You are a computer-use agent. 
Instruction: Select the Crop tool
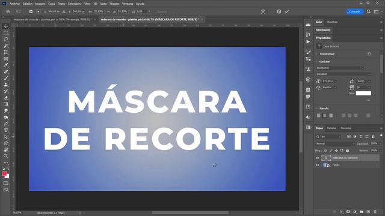click(6, 52)
